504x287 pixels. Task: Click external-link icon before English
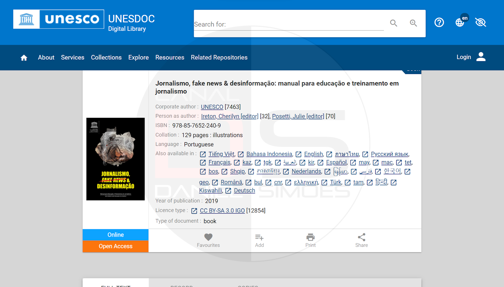pyautogui.click(x=299, y=154)
